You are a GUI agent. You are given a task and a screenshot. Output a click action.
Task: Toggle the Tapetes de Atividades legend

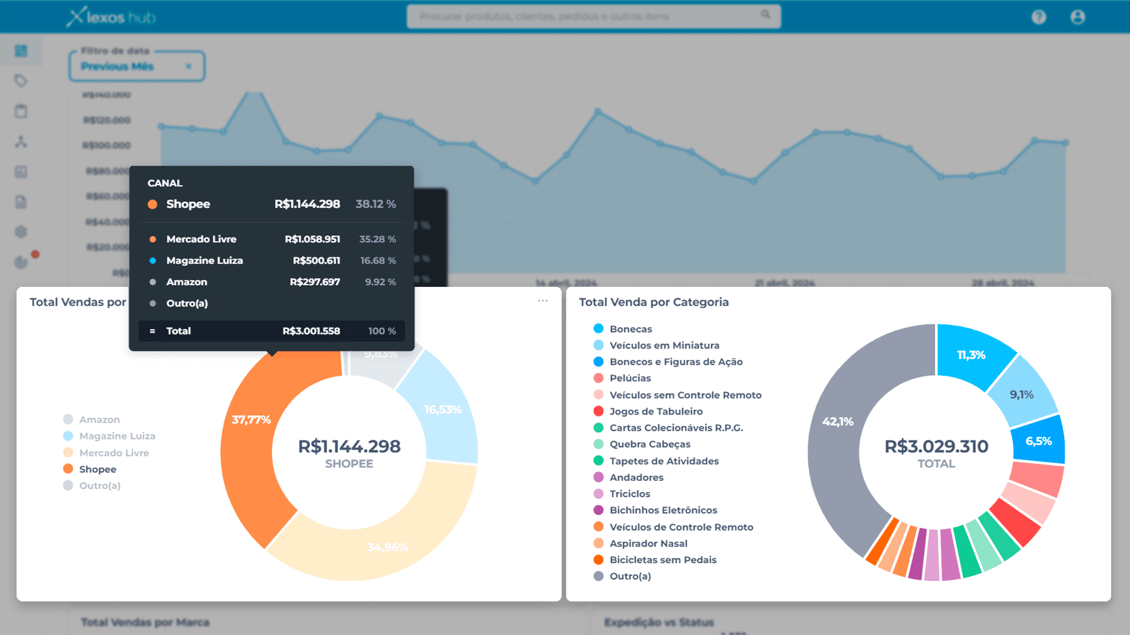656,461
